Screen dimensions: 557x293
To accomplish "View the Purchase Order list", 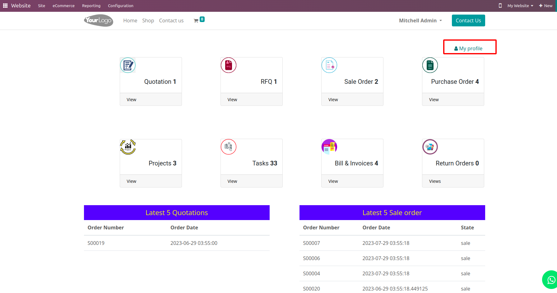I will 434,100.
